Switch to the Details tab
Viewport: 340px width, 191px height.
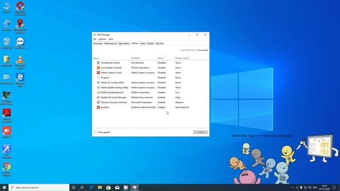(x=150, y=44)
